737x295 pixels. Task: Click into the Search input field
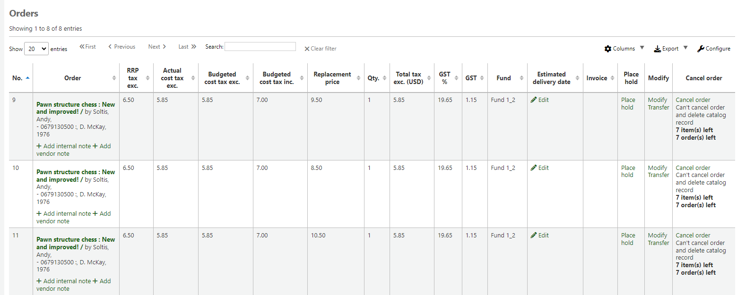(x=260, y=47)
